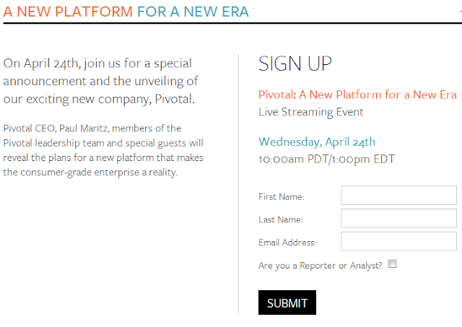Click the orange 'A NEW PLATFORM' header text

point(68,12)
